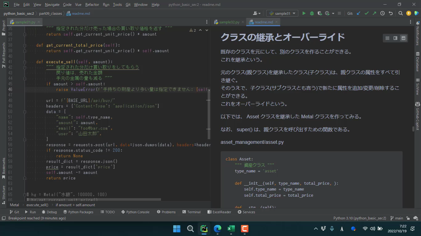Click the Git update project arrow

[359, 13]
